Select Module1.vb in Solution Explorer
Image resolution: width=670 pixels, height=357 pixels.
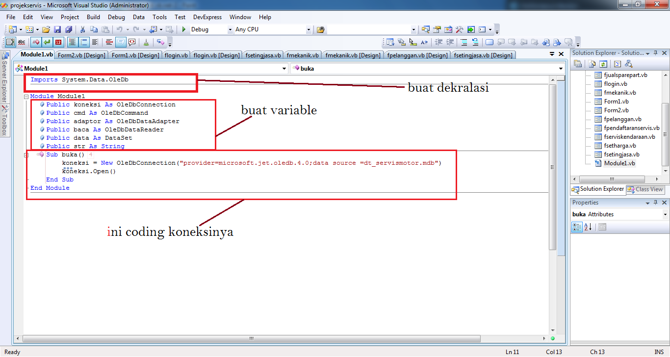click(x=619, y=163)
